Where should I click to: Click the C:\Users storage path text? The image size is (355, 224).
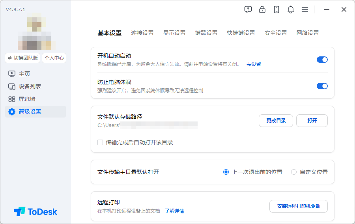tap(108, 125)
